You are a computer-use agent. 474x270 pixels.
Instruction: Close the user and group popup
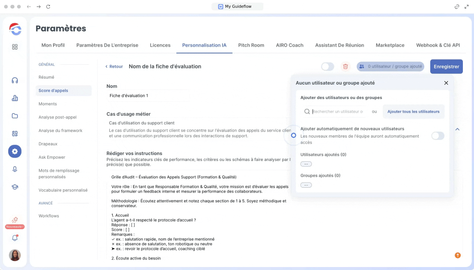coord(446,83)
